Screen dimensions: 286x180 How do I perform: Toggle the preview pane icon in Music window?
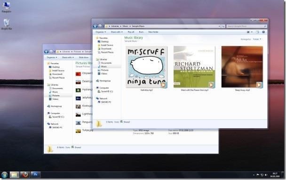[x=257, y=32]
